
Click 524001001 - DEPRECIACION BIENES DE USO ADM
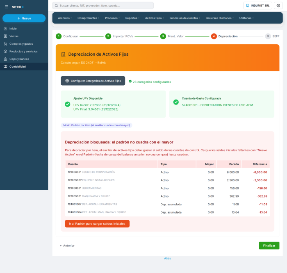pos(217,105)
